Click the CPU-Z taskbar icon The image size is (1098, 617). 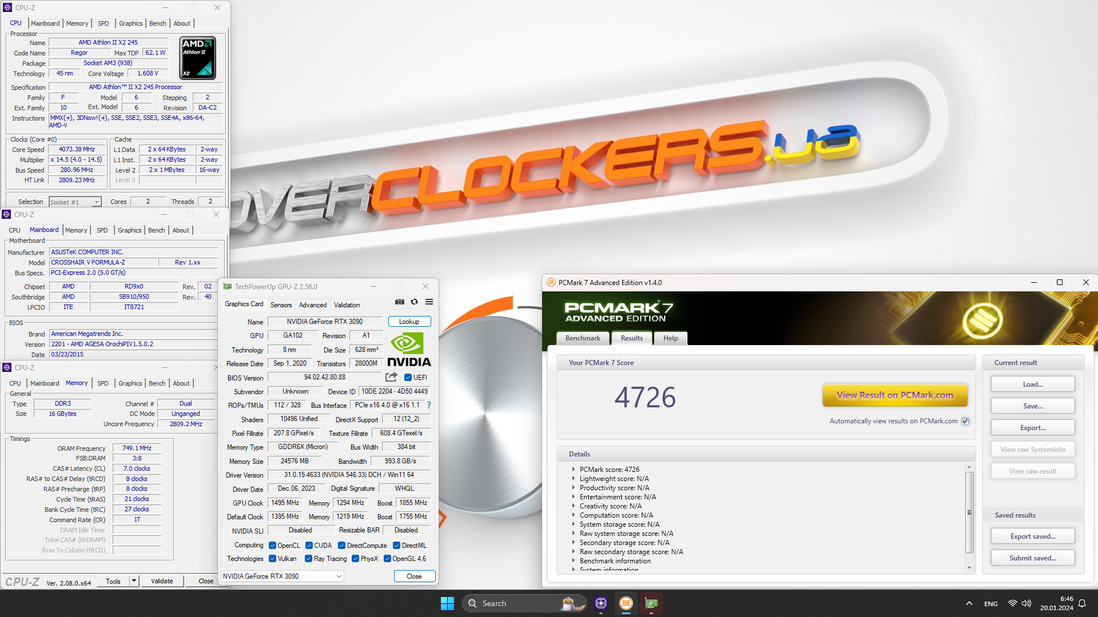pyautogui.click(x=601, y=603)
